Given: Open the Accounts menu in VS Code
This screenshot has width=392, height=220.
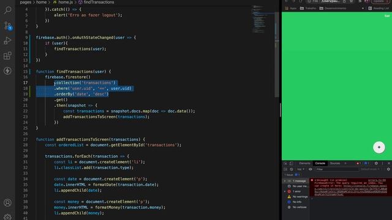Looking at the screenshot, I should tap(8, 202).
